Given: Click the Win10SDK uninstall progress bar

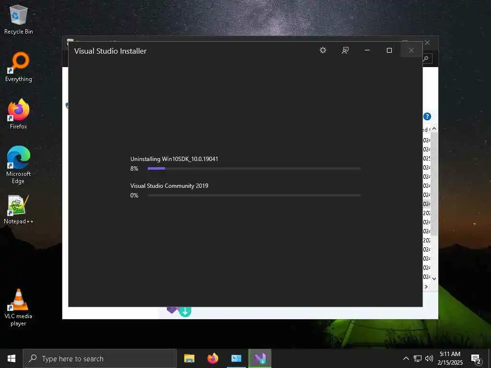Looking at the screenshot, I should pos(254,168).
